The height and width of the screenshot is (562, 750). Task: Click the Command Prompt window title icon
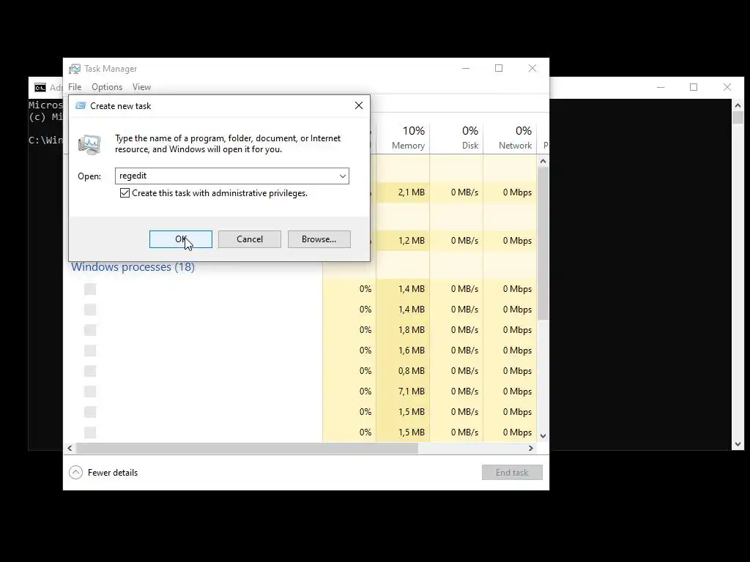click(40, 88)
